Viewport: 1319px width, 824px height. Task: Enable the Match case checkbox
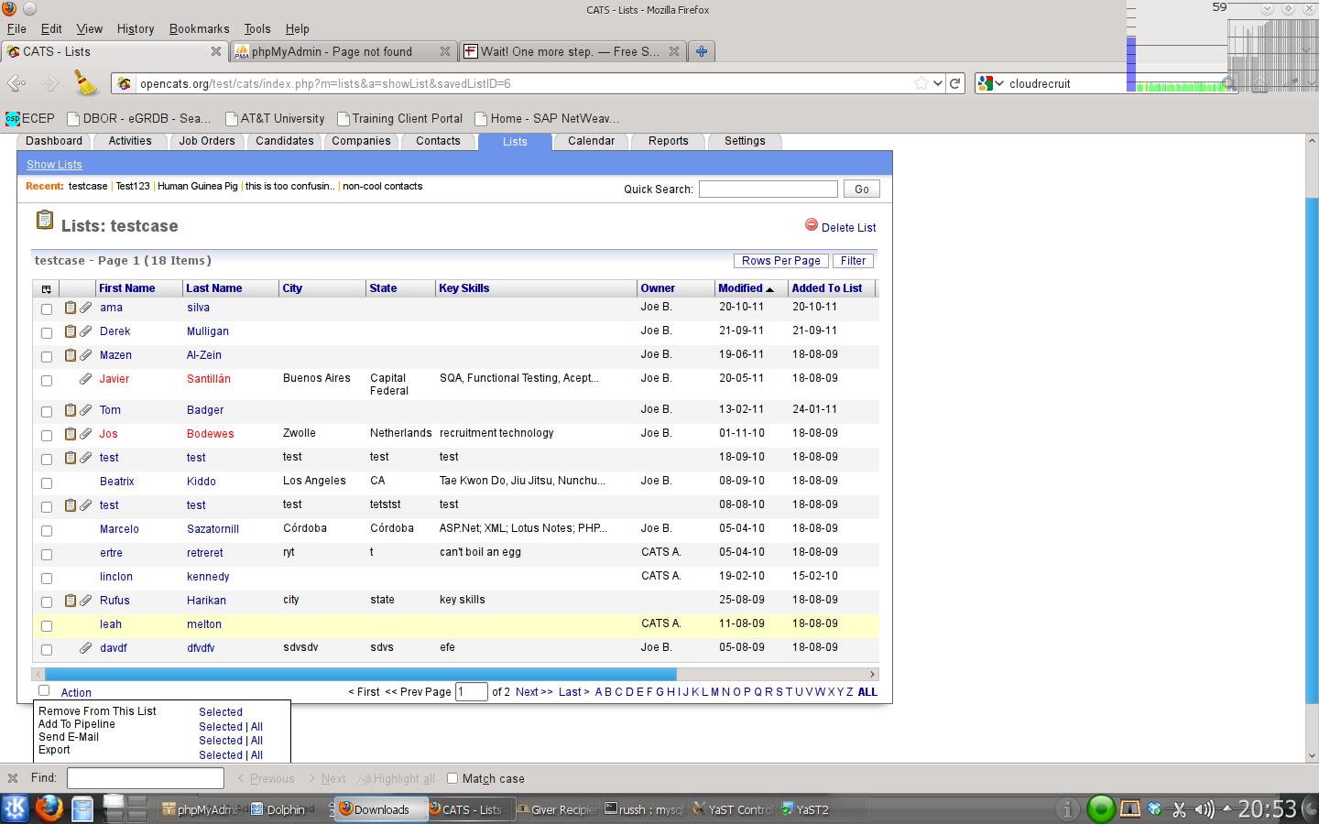(x=452, y=778)
